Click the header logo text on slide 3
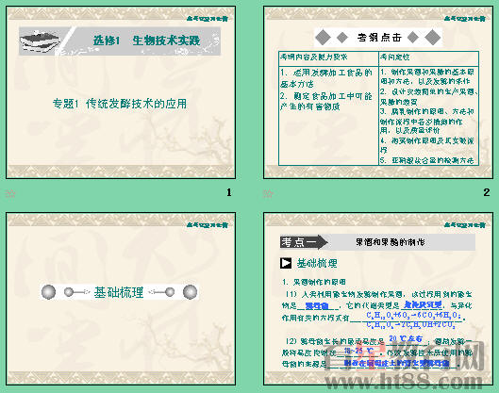The image size is (499, 393). pos(208,225)
